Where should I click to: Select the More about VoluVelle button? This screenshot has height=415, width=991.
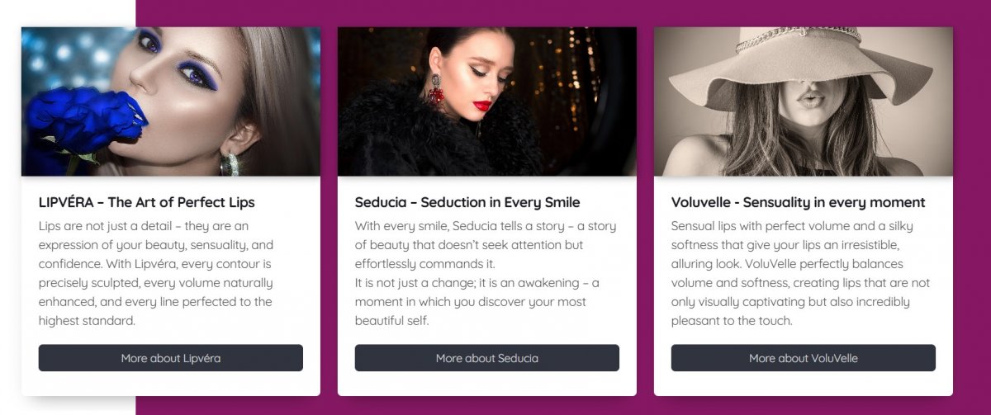coord(803,358)
